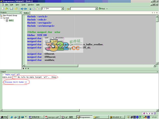Viewport: 159px width, 119px height.
Task: Click the editor vertical scrollbar down arrow
Action: [157, 63]
